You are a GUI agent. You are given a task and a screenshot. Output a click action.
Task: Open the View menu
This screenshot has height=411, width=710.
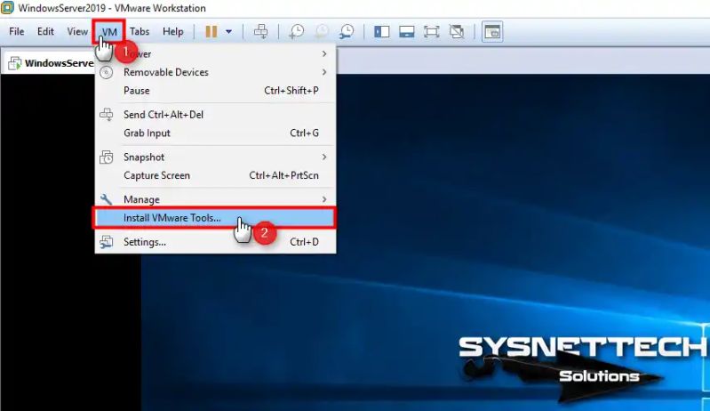pyautogui.click(x=77, y=32)
